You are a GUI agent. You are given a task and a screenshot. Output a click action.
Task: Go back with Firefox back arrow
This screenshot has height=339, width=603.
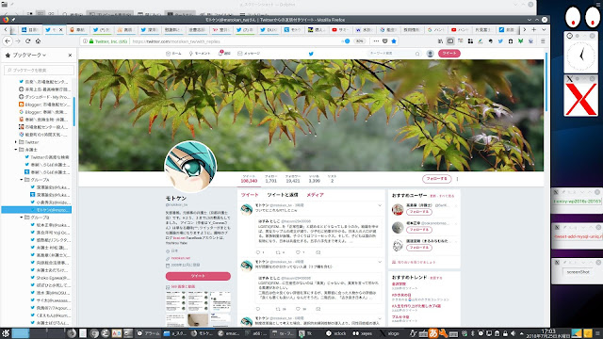8,41
